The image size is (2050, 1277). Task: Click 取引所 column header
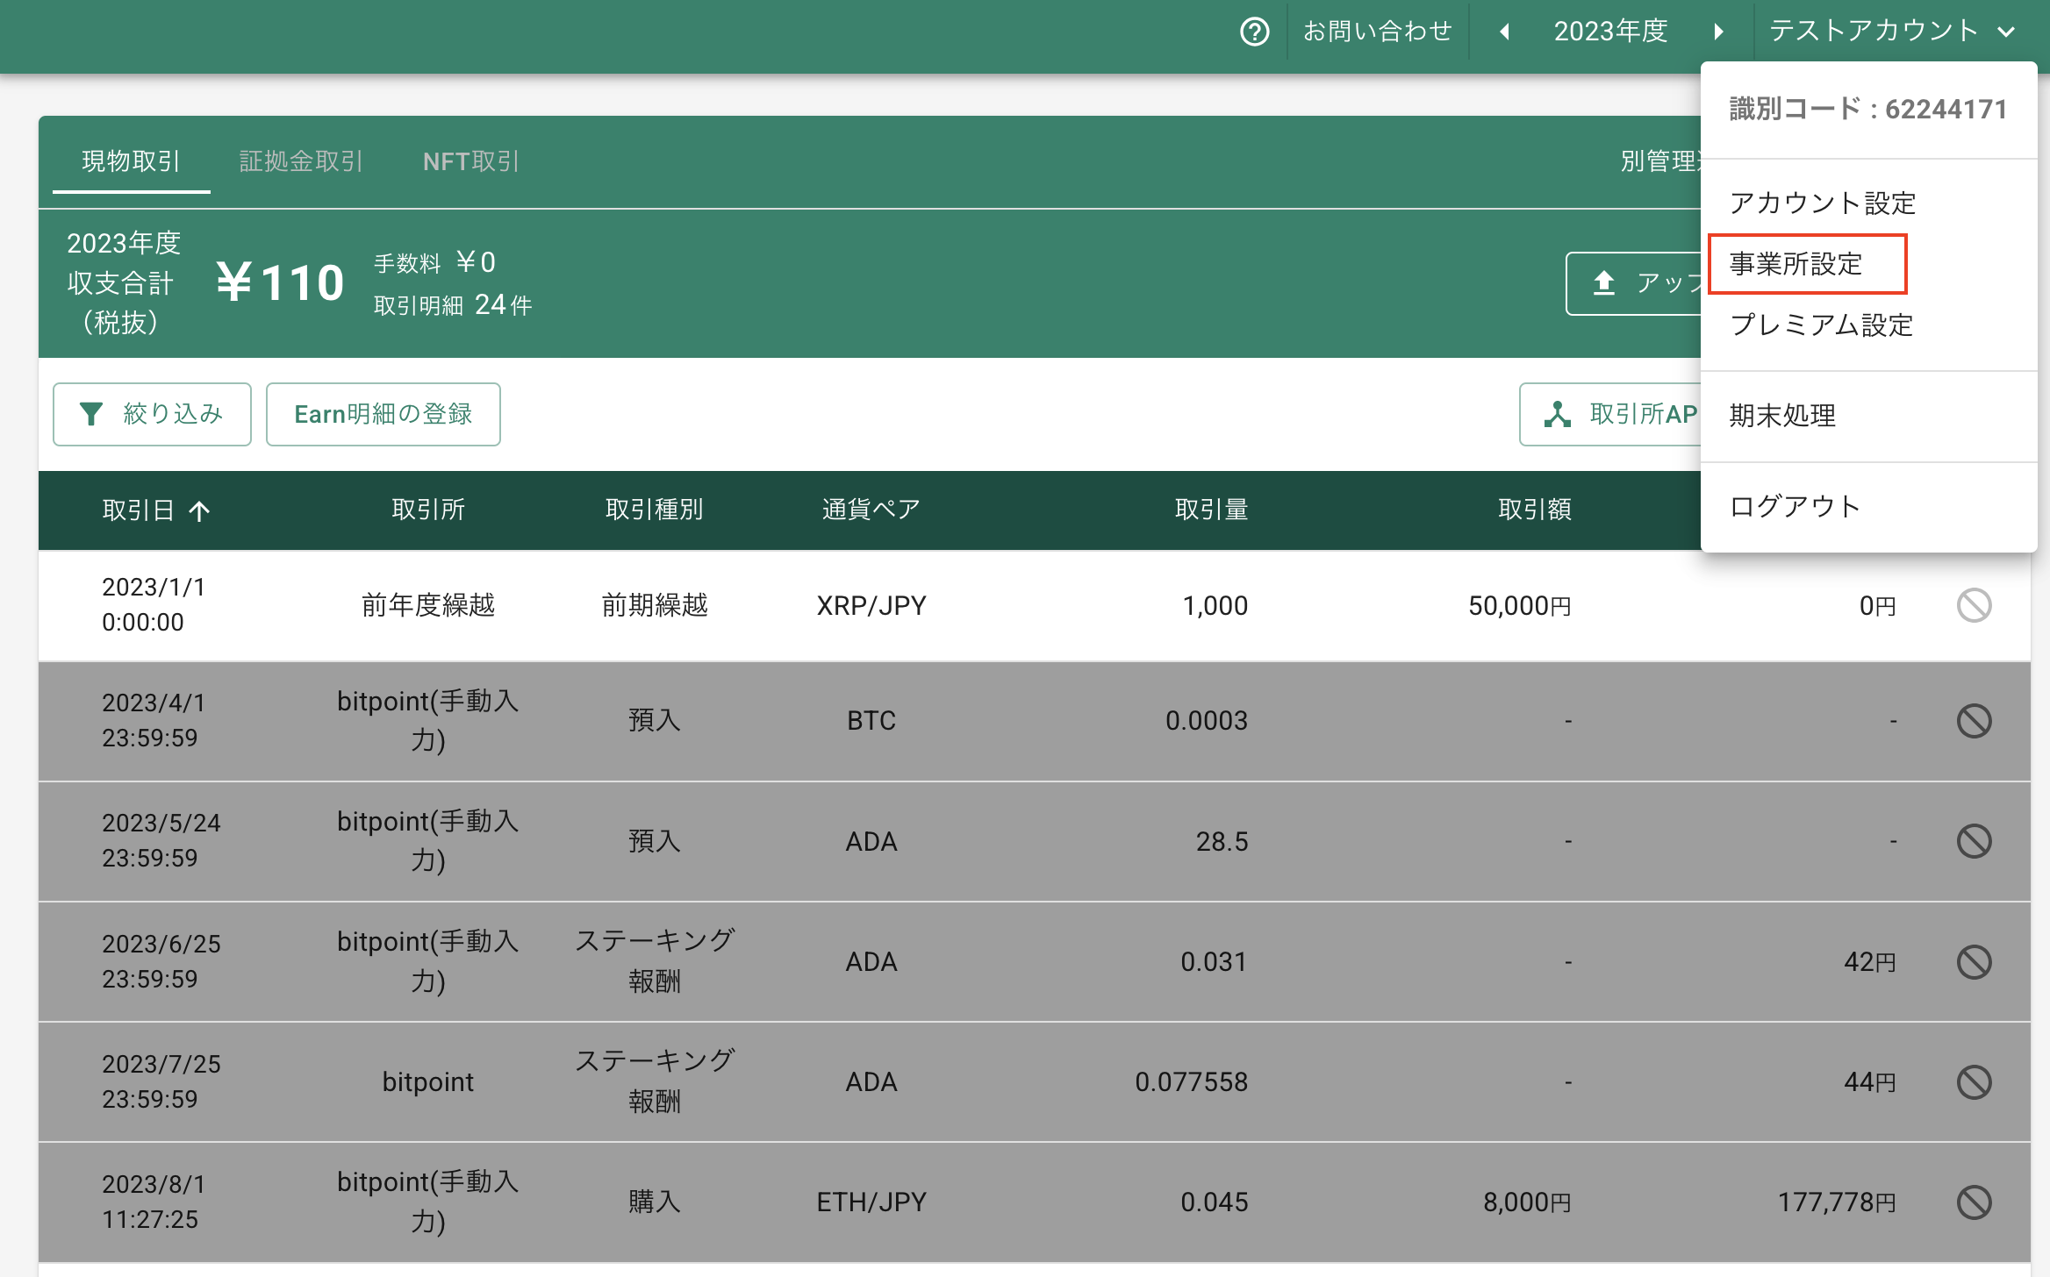[x=427, y=510]
